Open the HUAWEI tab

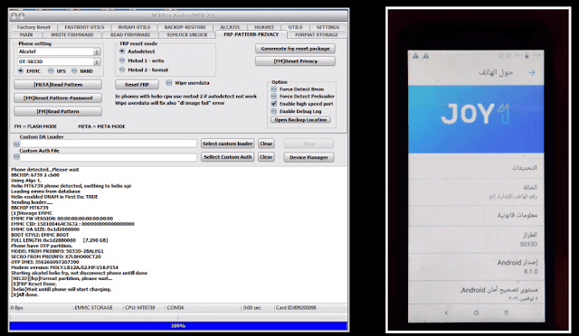264,27
